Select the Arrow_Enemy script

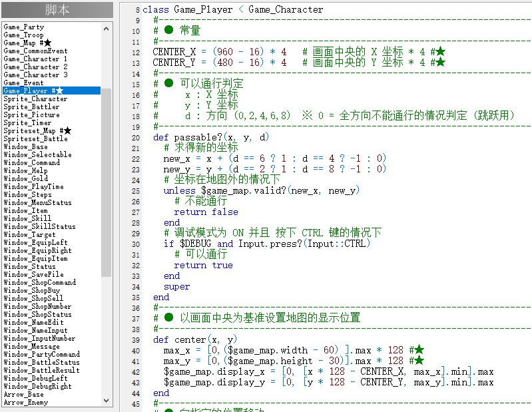coord(25,402)
